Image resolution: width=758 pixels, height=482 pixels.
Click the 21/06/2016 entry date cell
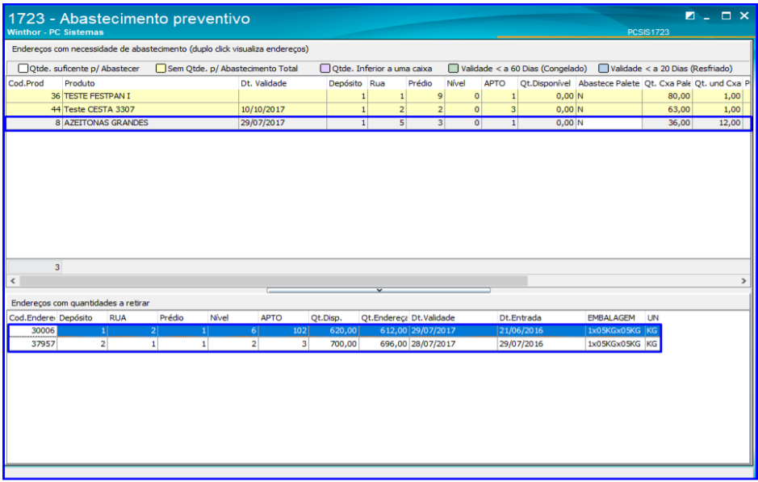point(541,331)
